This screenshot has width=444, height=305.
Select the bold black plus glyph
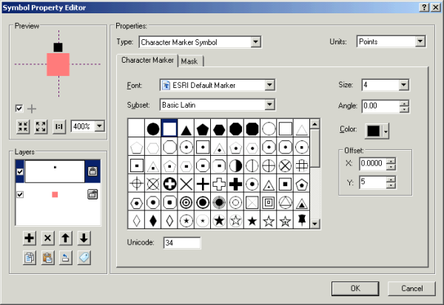coord(235,184)
